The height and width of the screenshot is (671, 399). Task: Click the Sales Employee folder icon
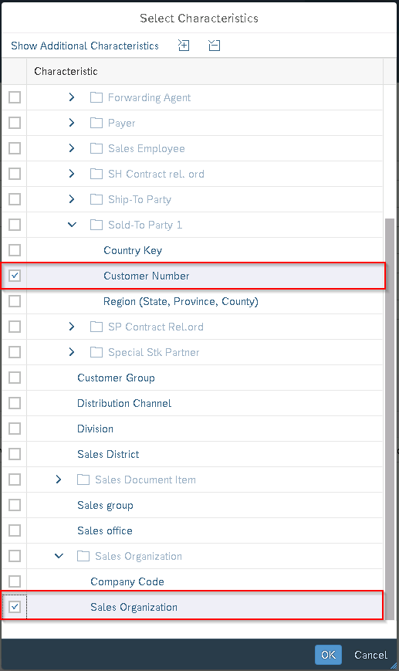[x=96, y=148]
